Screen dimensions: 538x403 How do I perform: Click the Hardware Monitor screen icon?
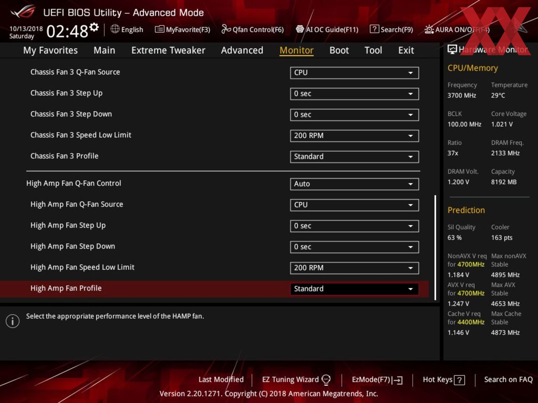452,49
